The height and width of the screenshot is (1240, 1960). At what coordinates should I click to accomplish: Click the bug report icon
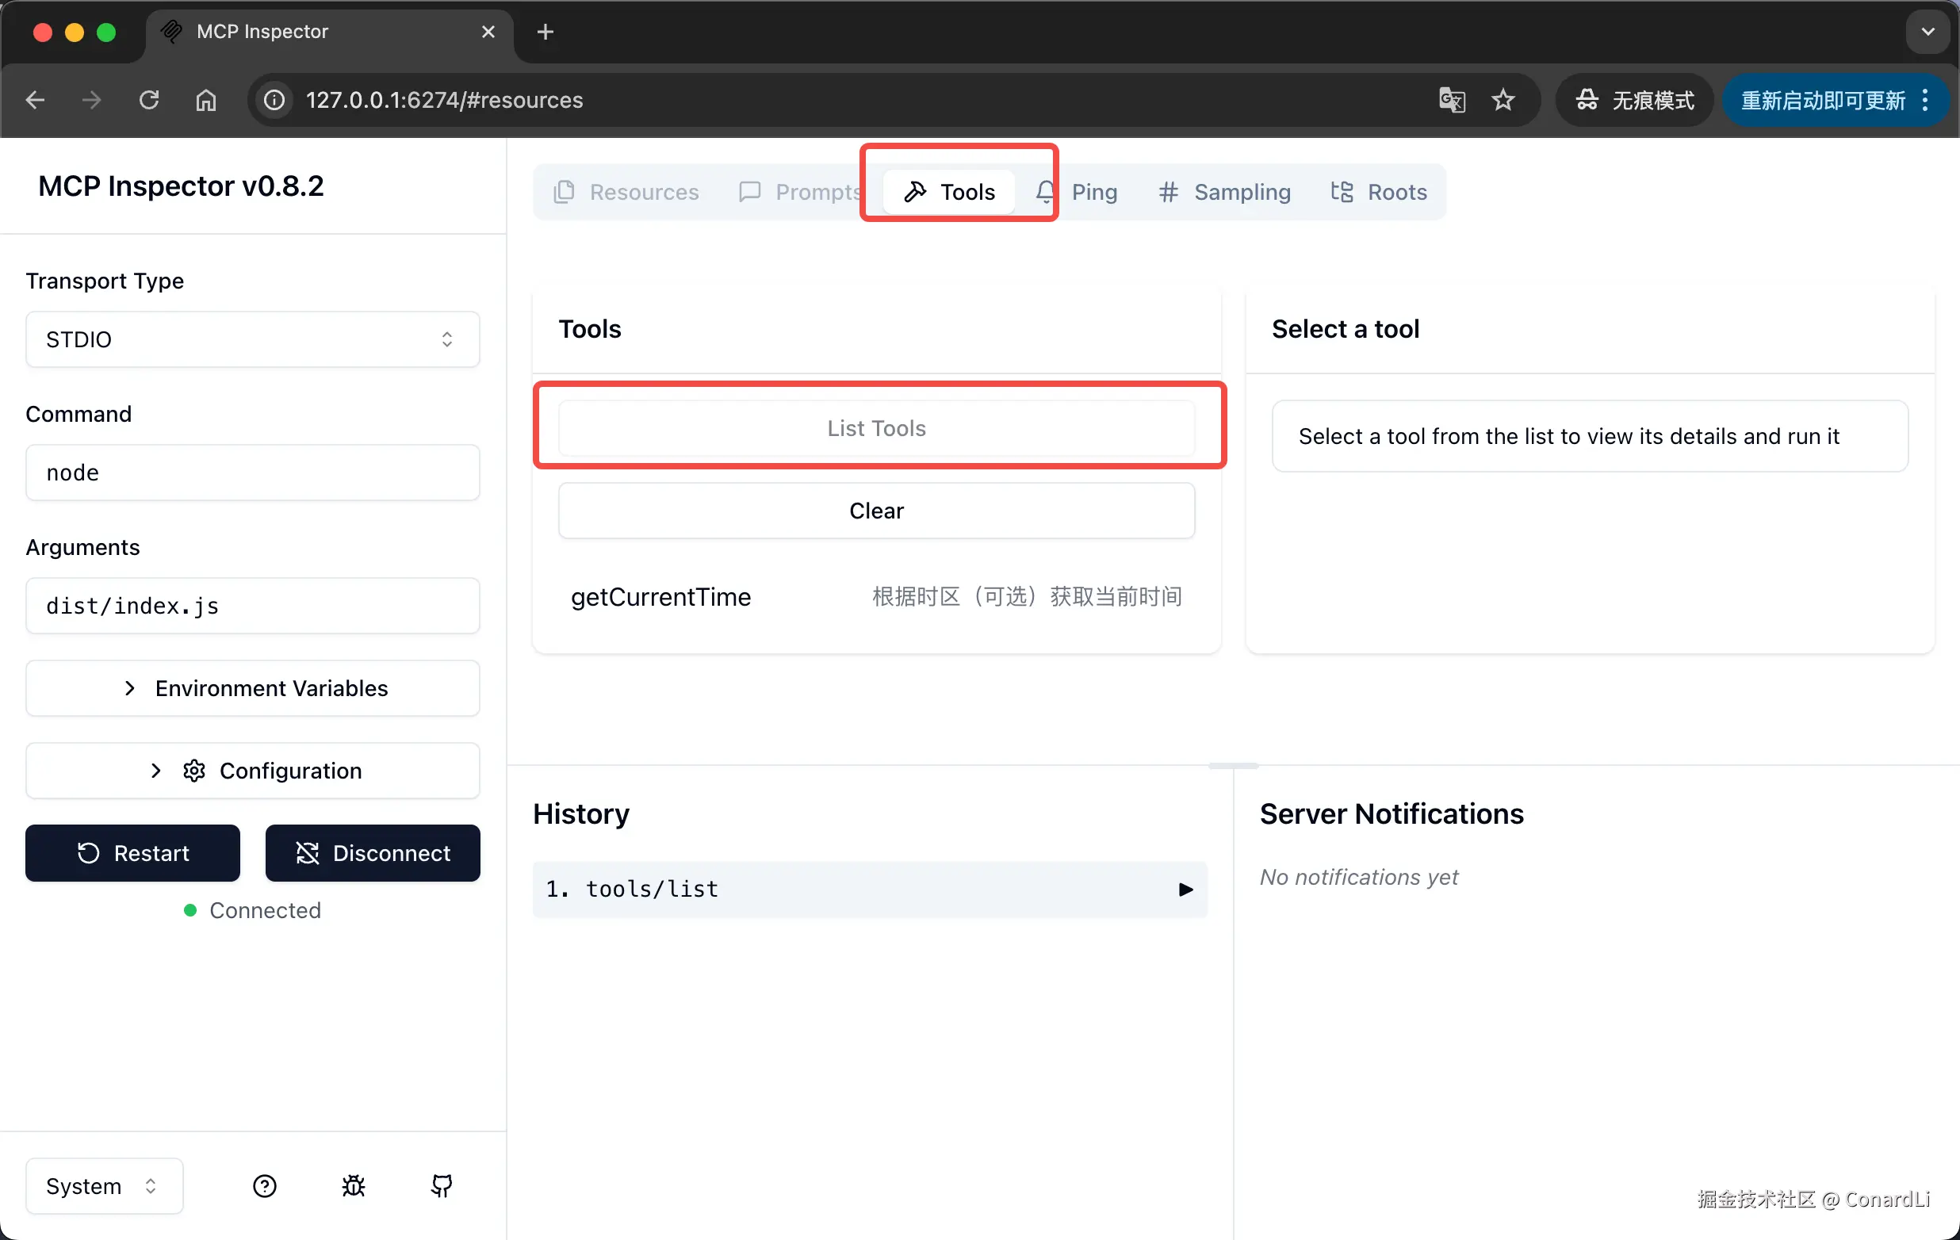point(354,1185)
